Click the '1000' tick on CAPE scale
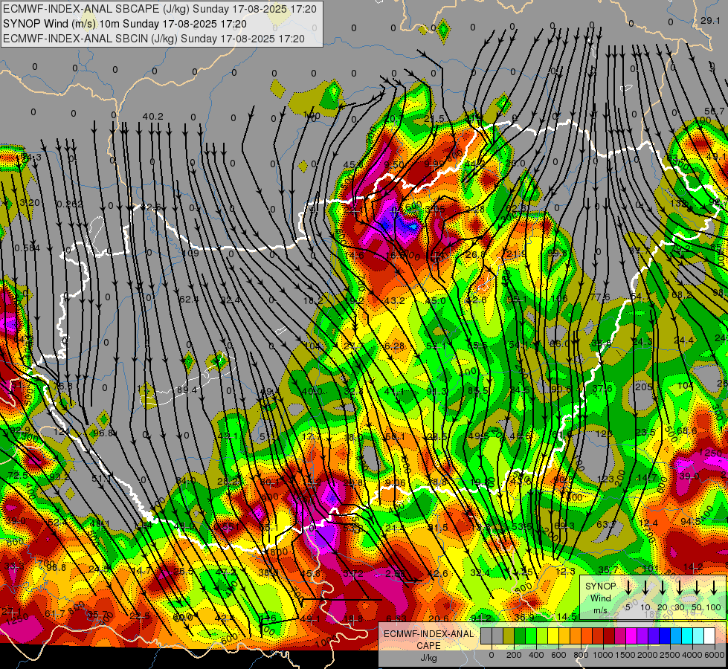 click(603, 655)
